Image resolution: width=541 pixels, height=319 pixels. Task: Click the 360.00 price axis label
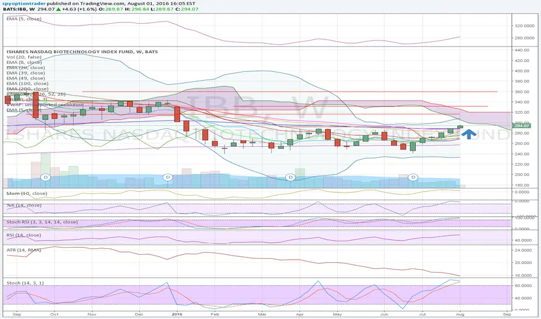(x=521, y=92)
